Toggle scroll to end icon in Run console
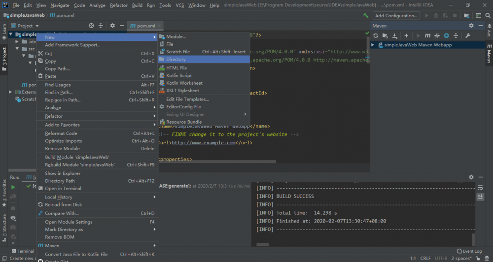493x262 pixels. click(480, 196)
